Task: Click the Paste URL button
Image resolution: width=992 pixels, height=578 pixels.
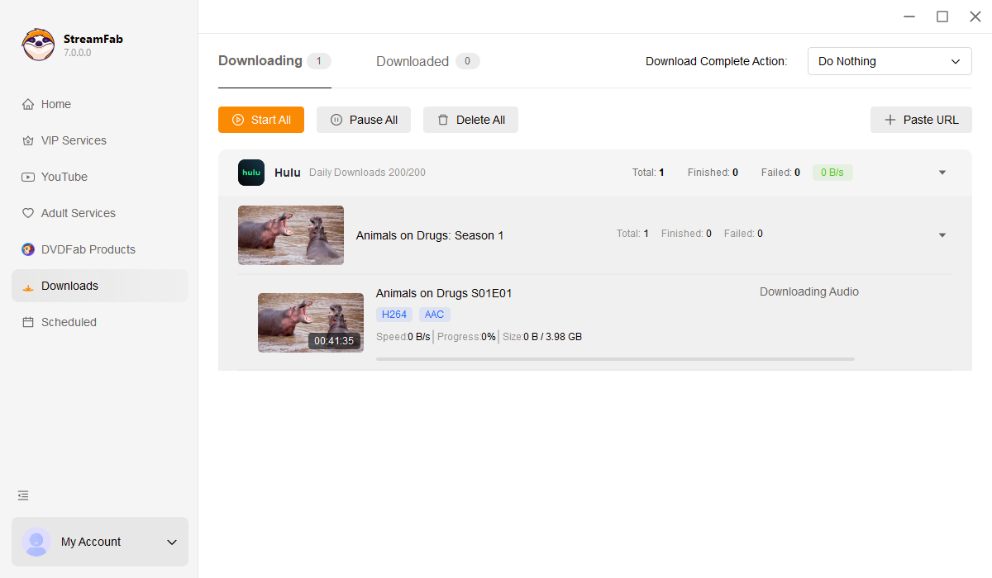Action: click(921, 120)
